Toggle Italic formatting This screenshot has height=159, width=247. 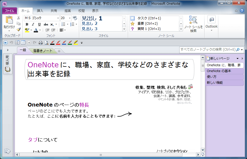click(33, 24)
